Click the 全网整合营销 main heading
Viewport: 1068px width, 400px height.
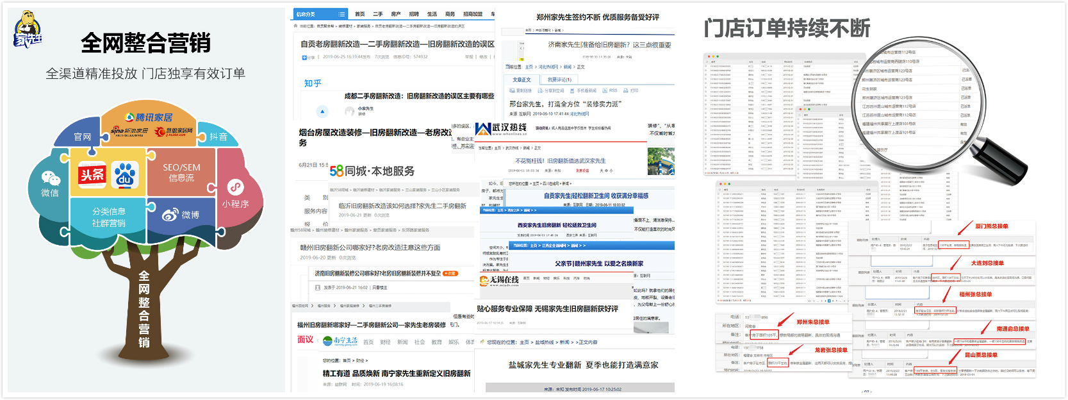click(145, 43)
